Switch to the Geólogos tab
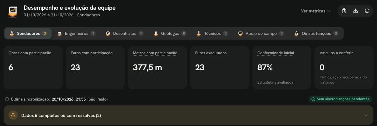 click(x=170, y=33)
